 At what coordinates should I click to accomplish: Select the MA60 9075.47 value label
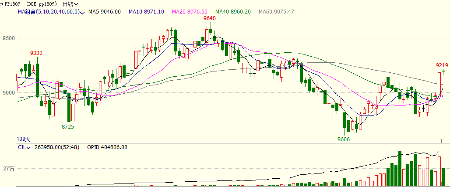point(276,12)
